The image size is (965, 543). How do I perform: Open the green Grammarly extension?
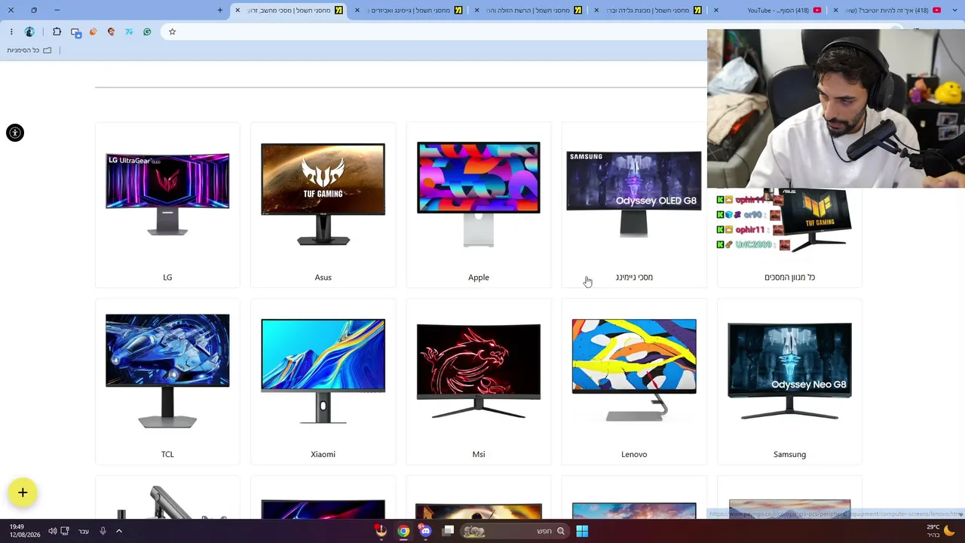147,32
